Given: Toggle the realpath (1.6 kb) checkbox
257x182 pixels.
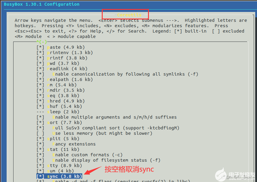Looking at the screenshot, I should 40,79.
